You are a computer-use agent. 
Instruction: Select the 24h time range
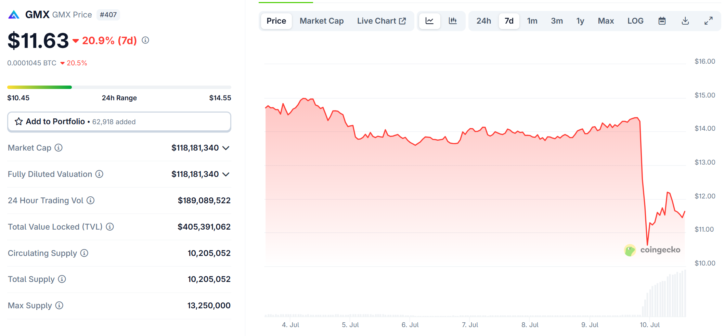point(483,21)
